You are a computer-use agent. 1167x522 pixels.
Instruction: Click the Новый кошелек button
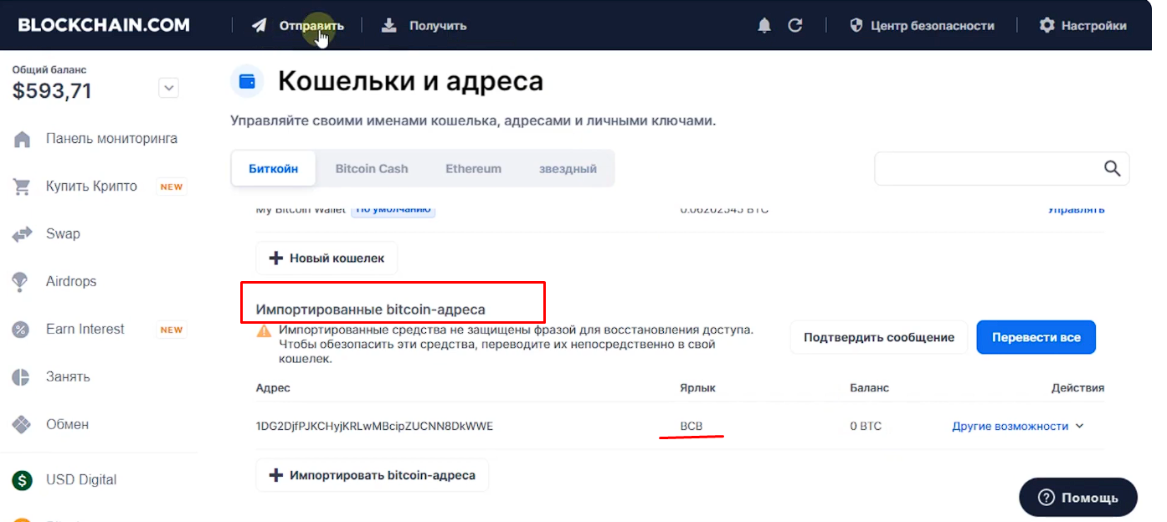tap(326, 258)
